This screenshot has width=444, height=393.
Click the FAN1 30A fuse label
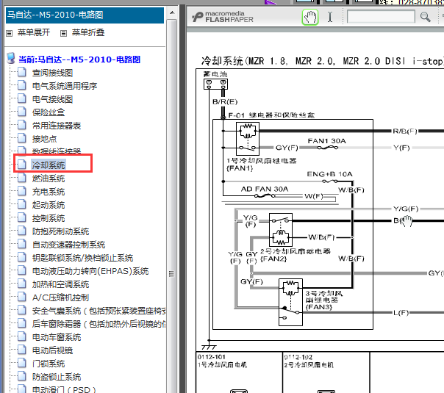click(x=326, y=141)
